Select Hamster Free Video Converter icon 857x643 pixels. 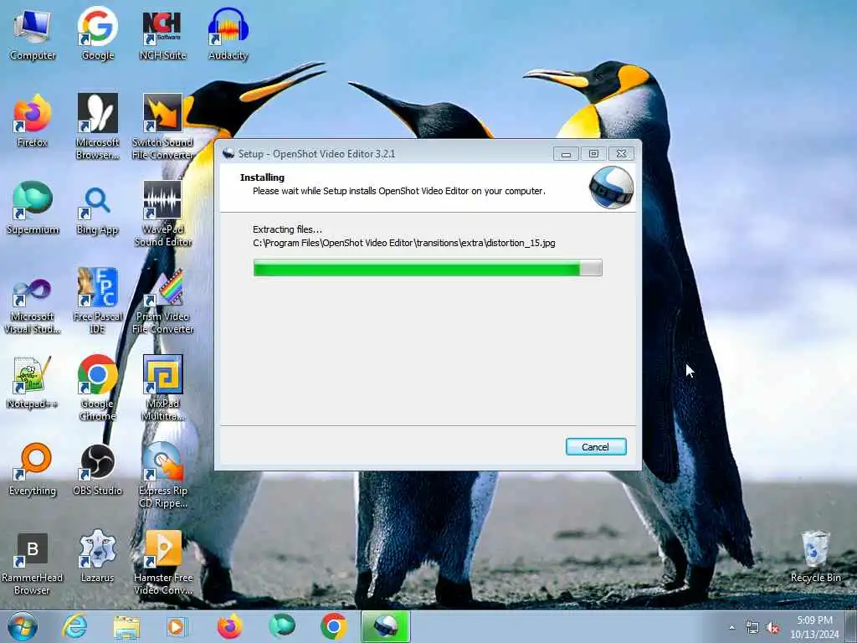pyautogui.click(x=162, y=563)
